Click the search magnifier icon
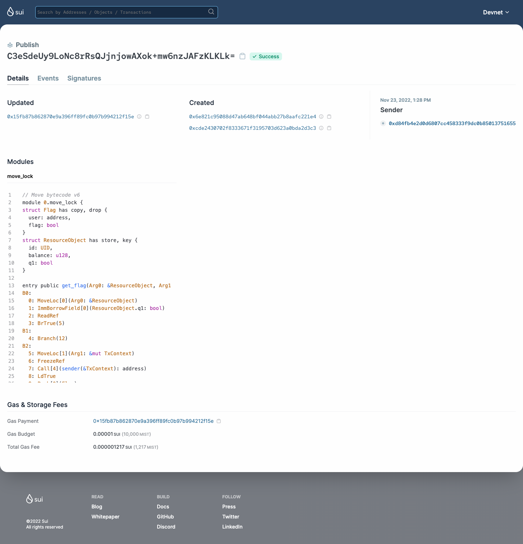 pos(211,12)
